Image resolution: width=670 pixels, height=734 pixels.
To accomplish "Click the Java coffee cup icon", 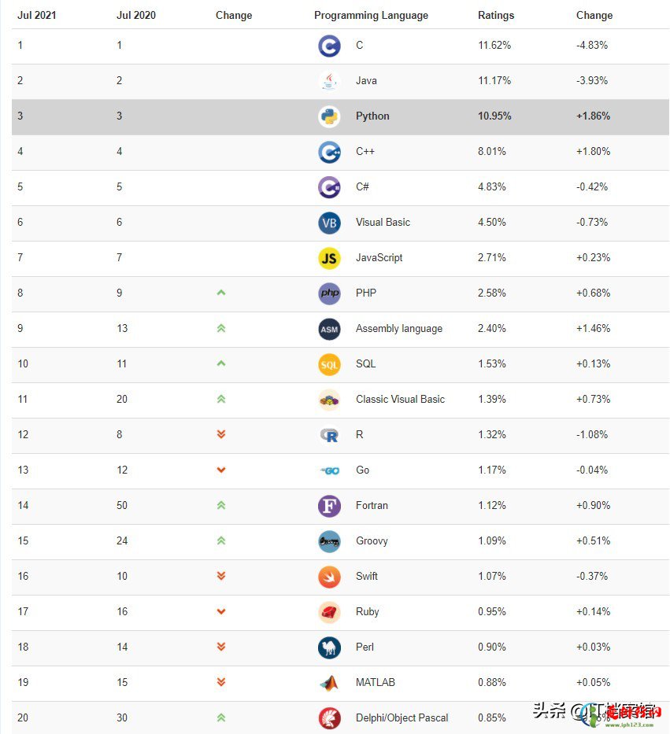I will [329, 81].
